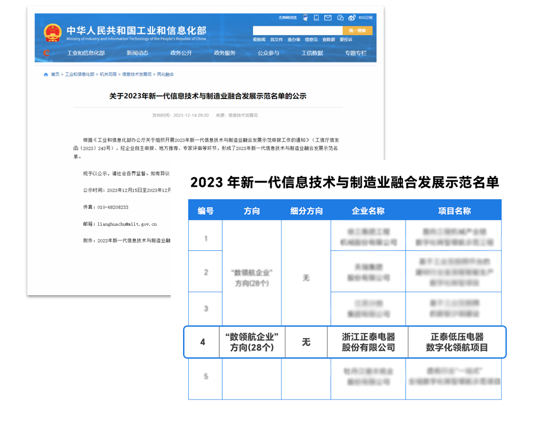
Task: Click inside the search input box
Action: tap(297, 30)
